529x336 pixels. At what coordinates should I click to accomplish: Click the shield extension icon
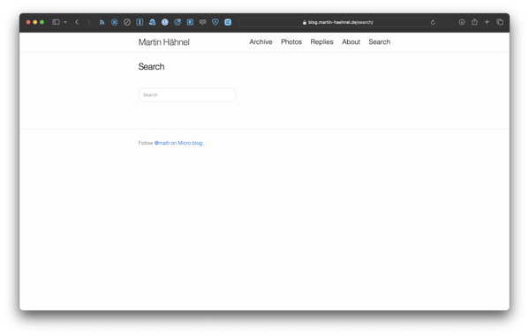click(x=215, y=22)
